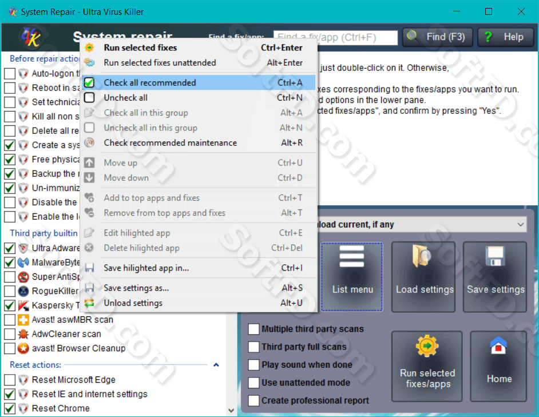539x417 pixels.
Task: Go to the Home screen button
Action: point(498,366)
